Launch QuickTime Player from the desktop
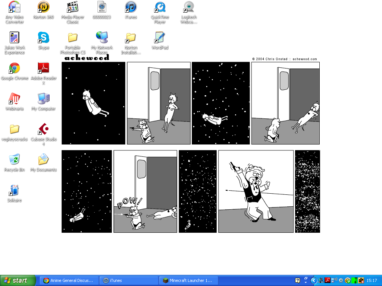382x286 pixels. [x=160, y=12]
